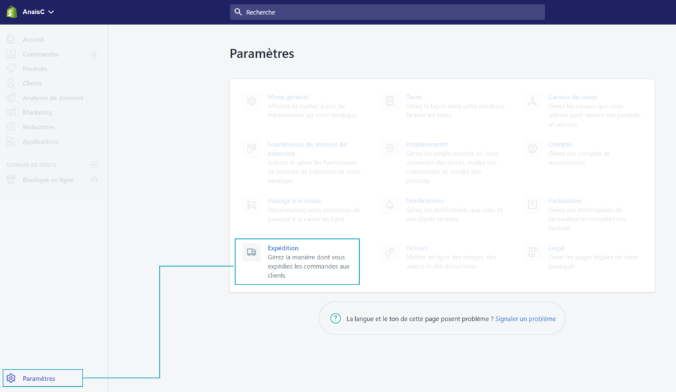This screenshot has width=676, height=392.
Task: Open Passage à la caisse settings
Action: click(x=294, y=201)
